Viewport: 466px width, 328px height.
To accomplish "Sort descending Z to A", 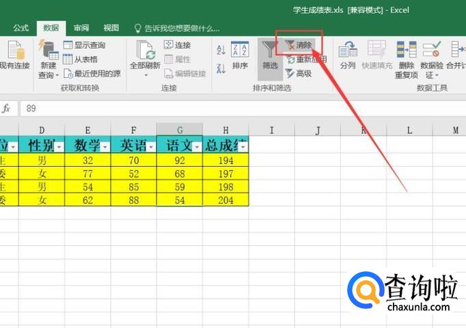I will 221,68.
